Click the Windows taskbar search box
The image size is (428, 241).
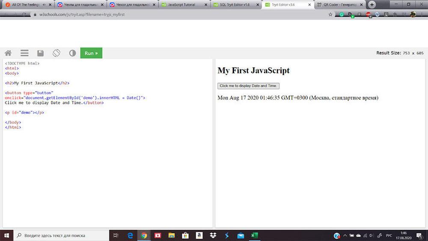tap(60, 235)
